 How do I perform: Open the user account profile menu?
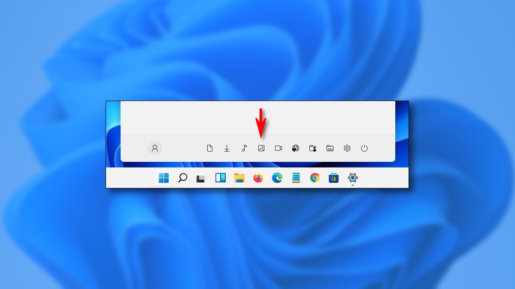155,149
